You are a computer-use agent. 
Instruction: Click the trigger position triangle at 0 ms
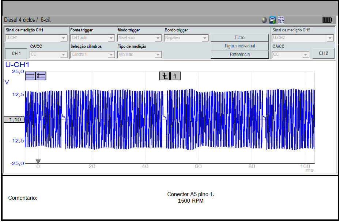pos(38,161)
